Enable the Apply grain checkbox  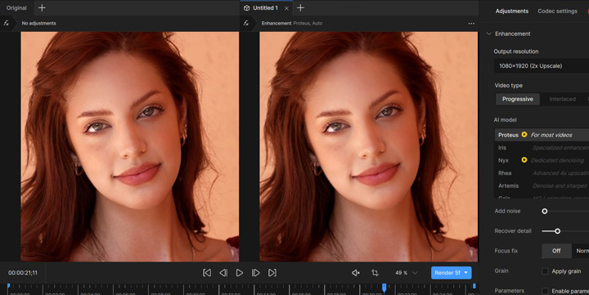click(x=545, y=271)
